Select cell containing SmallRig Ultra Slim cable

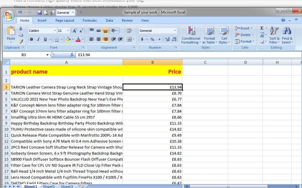[66, 117]
